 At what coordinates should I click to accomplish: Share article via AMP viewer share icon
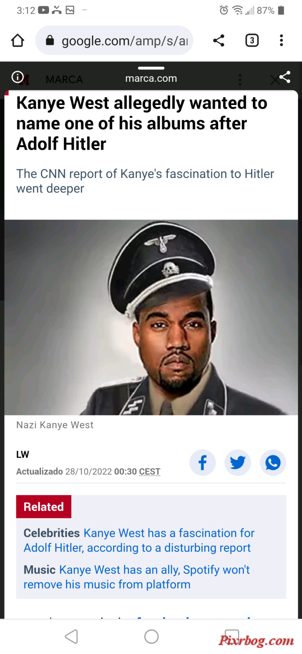285,77
